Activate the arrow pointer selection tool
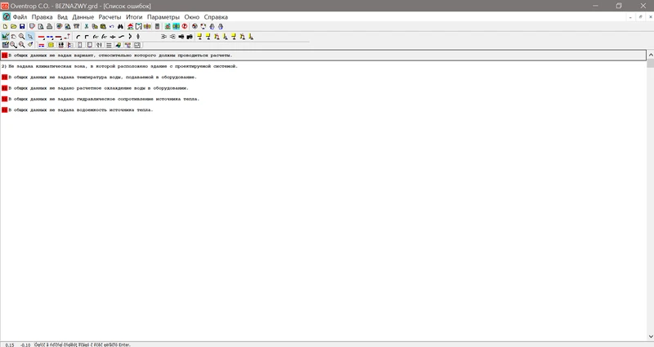The image size is (654, 347). point(31,36)
